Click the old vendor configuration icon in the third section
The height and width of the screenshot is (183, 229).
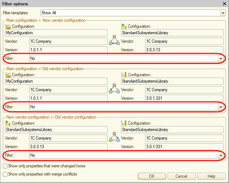click(124, 123)
